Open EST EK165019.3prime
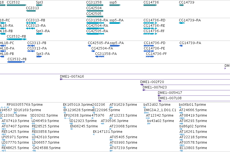This screenshot has width=230, height=152. (x=78, y=105)
